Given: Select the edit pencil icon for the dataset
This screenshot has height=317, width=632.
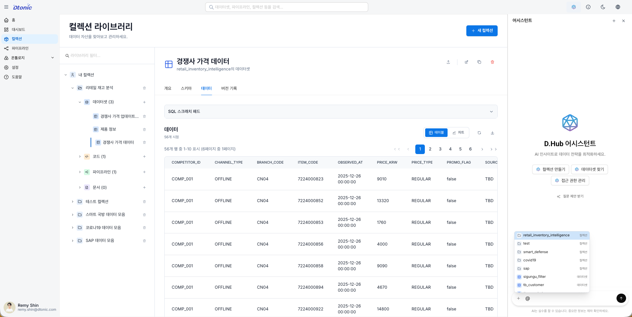Looking at the screenshot, I should point(466,62).
